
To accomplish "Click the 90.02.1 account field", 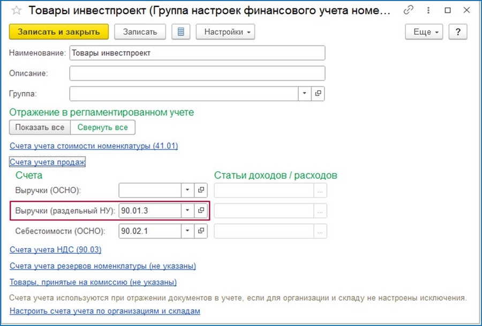I will tap(150, 231).
